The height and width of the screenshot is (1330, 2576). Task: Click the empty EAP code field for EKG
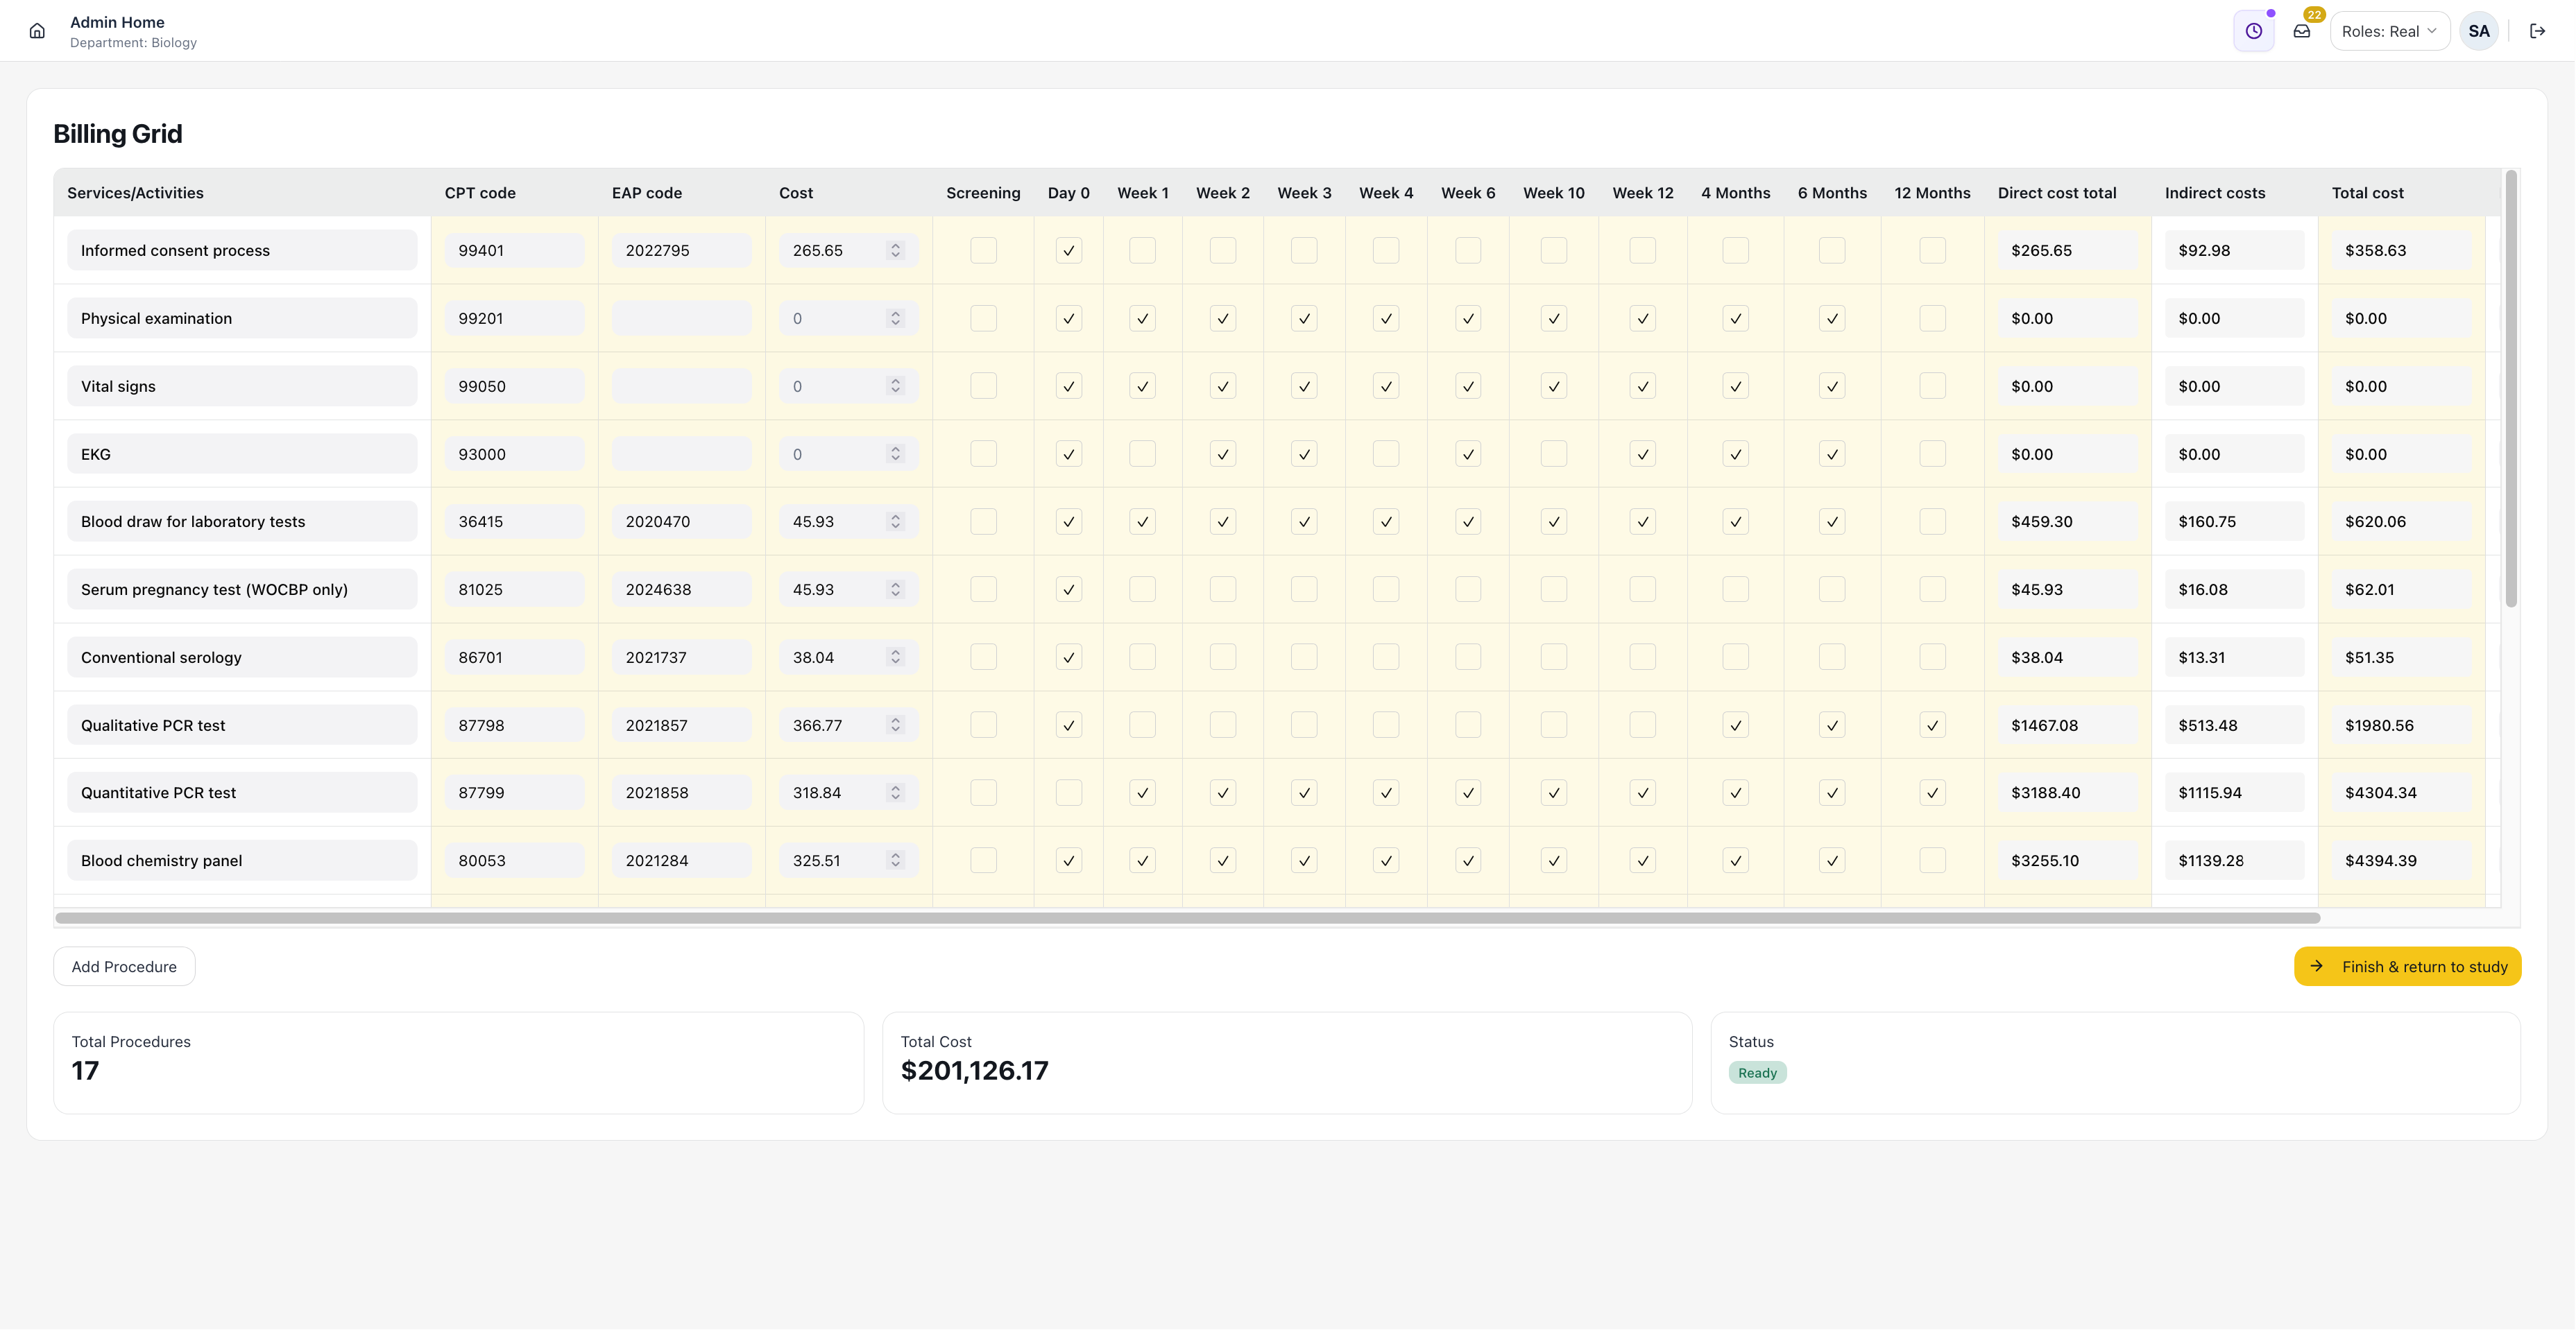pos(681,454)
